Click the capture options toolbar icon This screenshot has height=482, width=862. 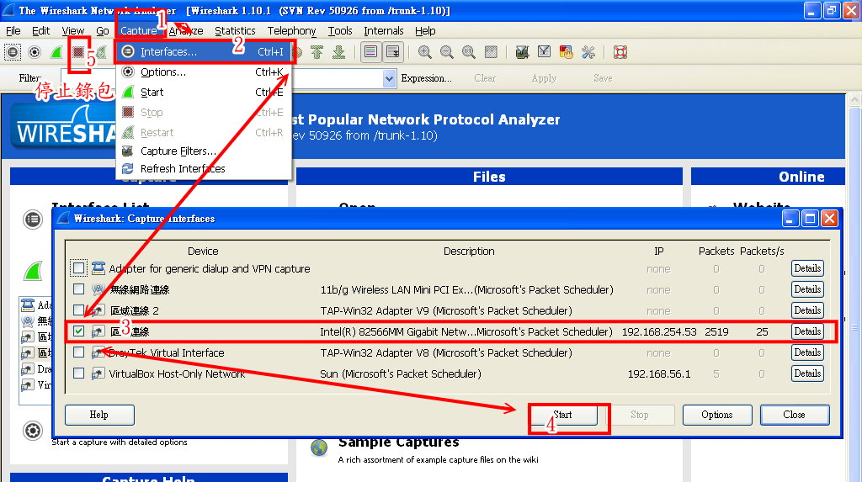pyautogui.click(x=35, y=52)
